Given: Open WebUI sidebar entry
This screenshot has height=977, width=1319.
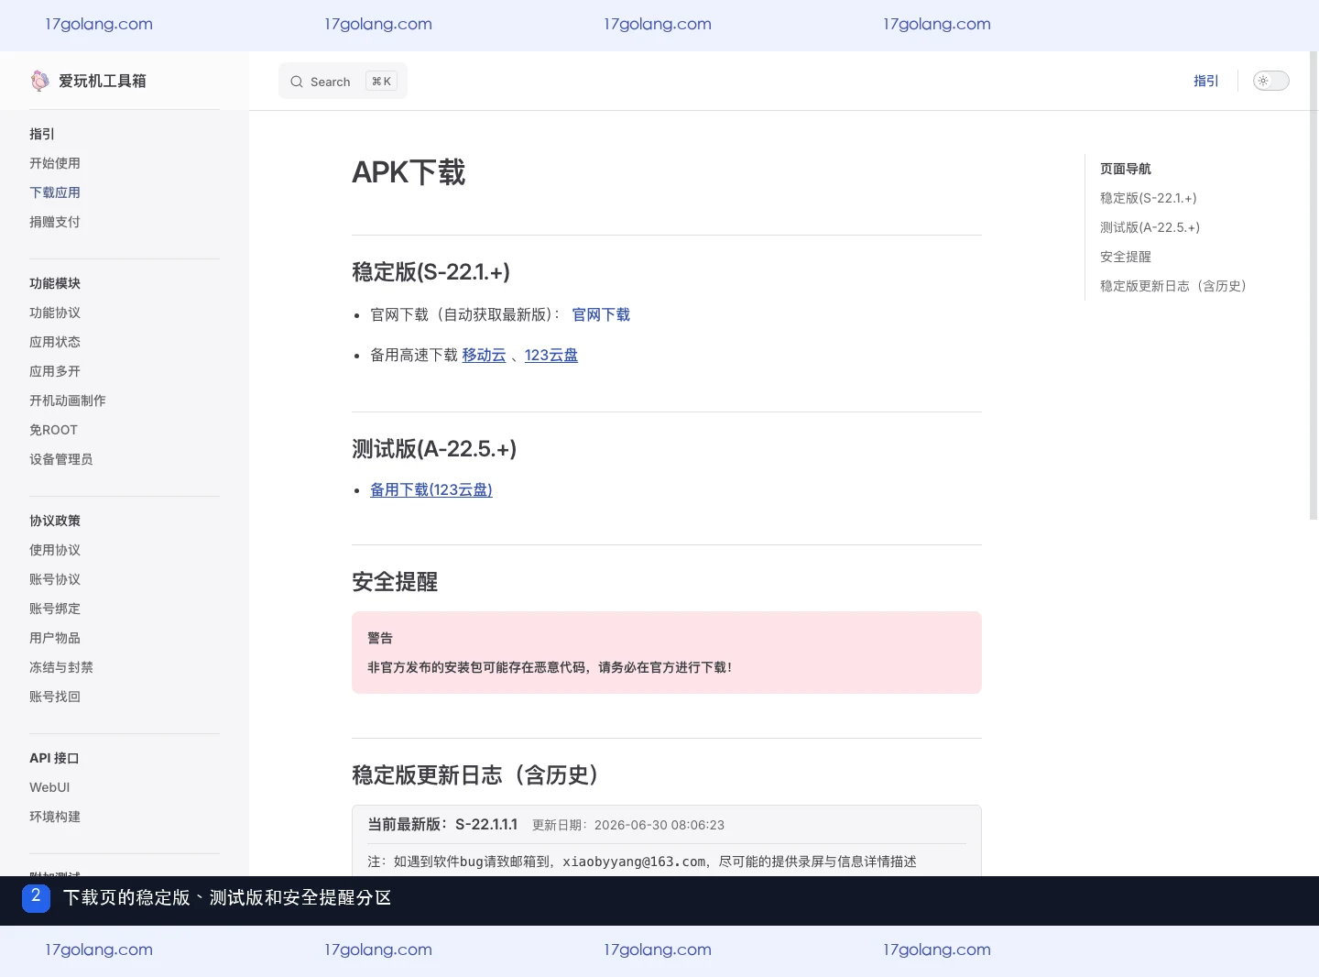Looking at the screenshot, I should click(49, 787).
